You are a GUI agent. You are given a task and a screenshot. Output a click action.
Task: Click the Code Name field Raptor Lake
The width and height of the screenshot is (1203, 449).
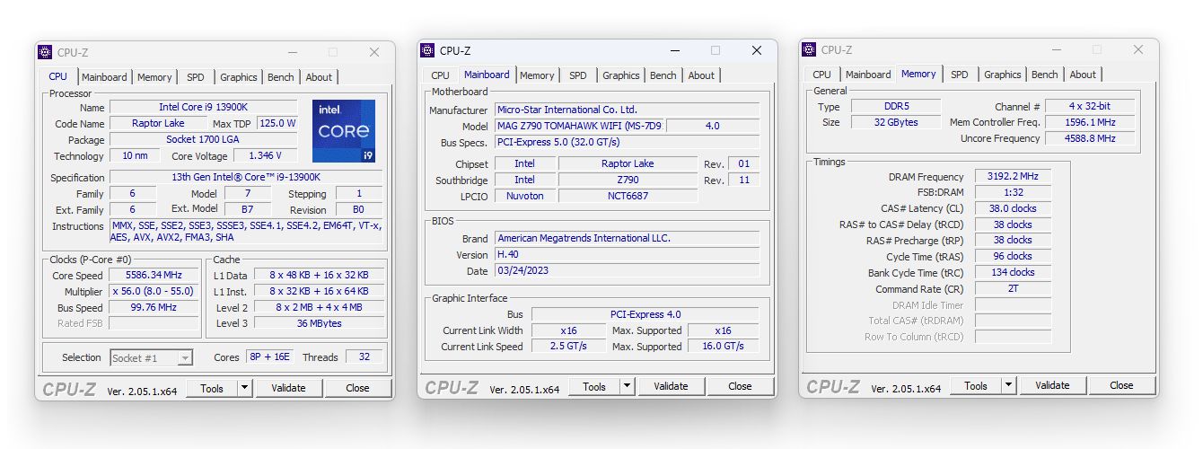[x=158, y=124]
